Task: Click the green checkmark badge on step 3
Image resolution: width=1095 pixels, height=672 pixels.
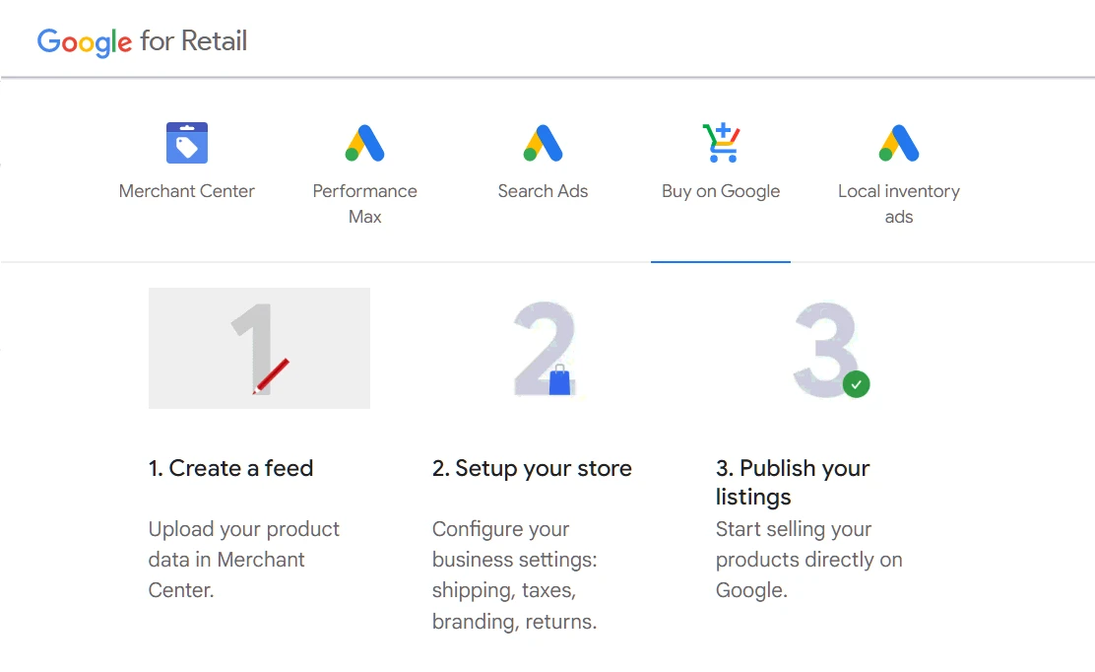Action: coord(855,384)
